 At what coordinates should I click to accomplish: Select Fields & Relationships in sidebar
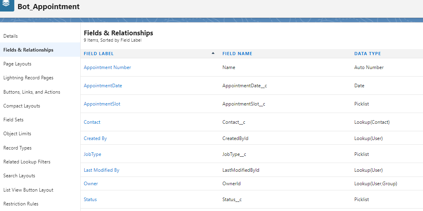point(28,50)
